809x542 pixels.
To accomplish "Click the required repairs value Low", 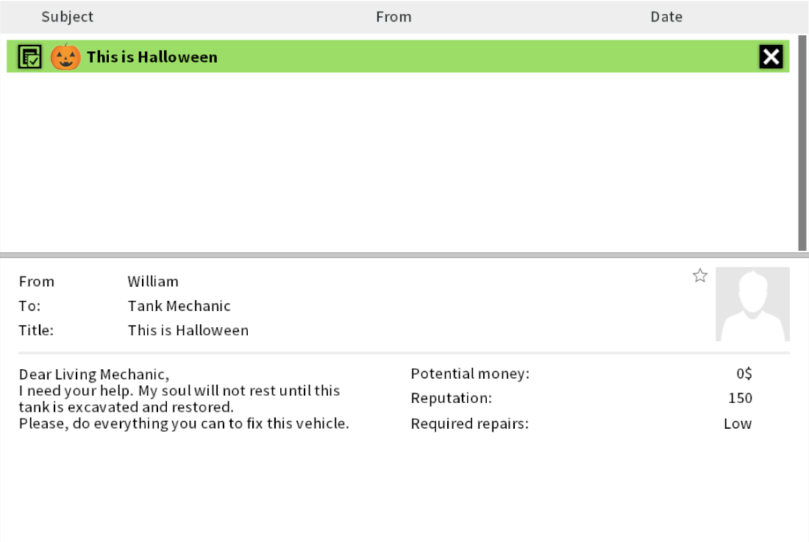I will pos(738,424).
